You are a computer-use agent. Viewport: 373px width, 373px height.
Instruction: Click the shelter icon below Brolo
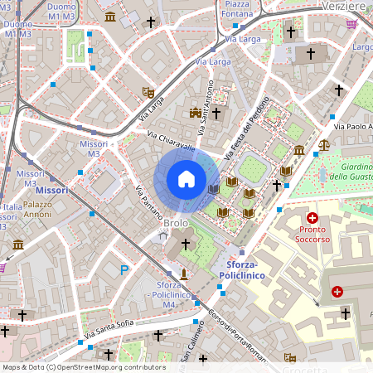(x=163, y=235)
